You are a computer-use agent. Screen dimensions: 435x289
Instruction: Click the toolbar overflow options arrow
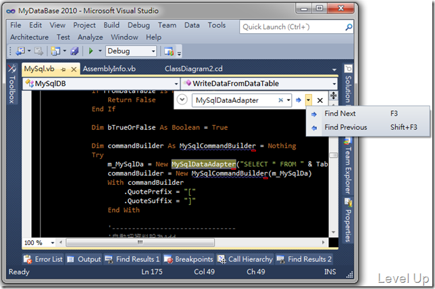tap(179, 53)
